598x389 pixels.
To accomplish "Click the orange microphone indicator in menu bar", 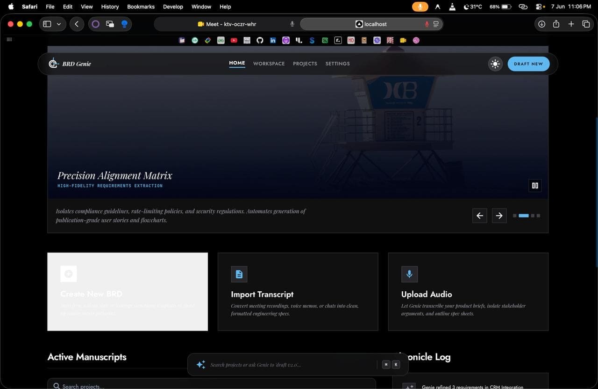I will tap(420, 7).
